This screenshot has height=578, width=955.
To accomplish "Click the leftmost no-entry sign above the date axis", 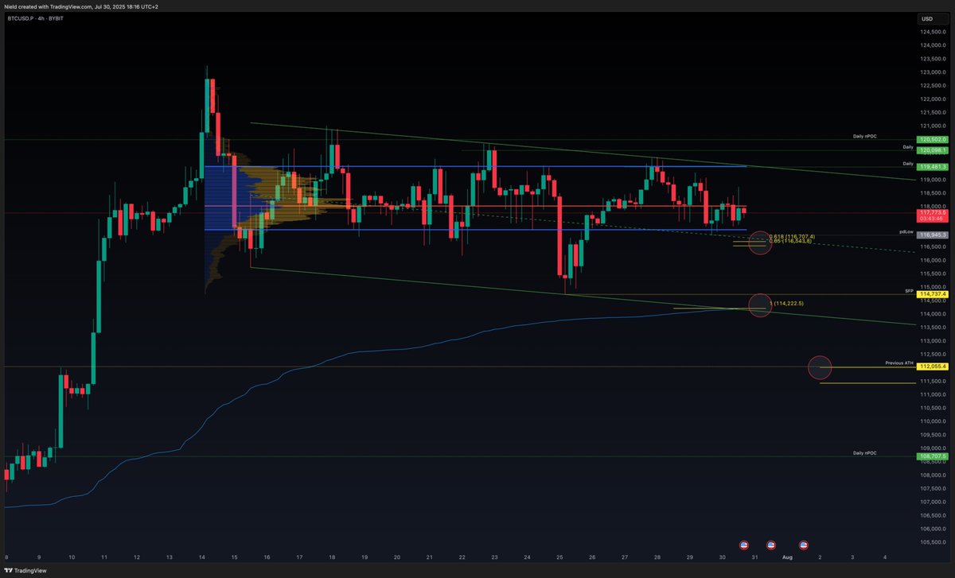I will (x=743, y=545).
